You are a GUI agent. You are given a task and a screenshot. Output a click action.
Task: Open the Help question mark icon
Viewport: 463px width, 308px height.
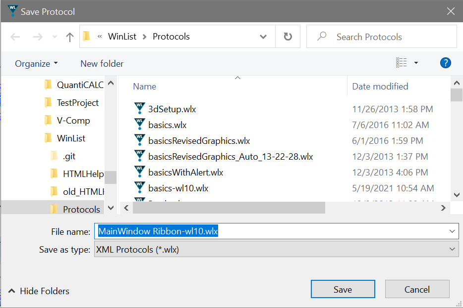click(x=445, y=63)
